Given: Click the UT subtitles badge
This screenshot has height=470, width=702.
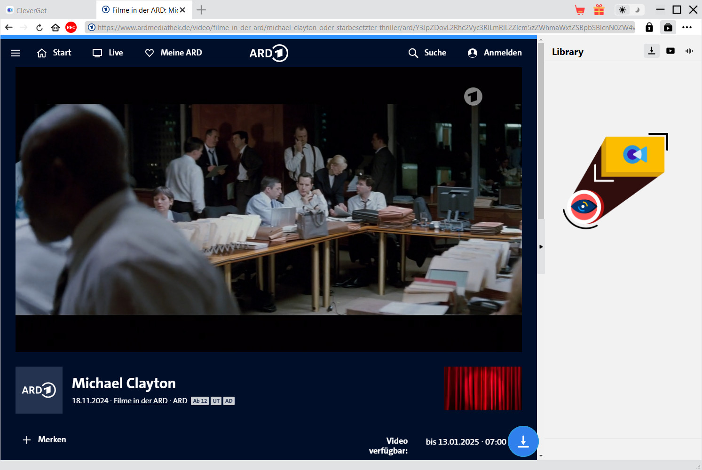Looking at the screenshot, I should [x=216, y=401].
